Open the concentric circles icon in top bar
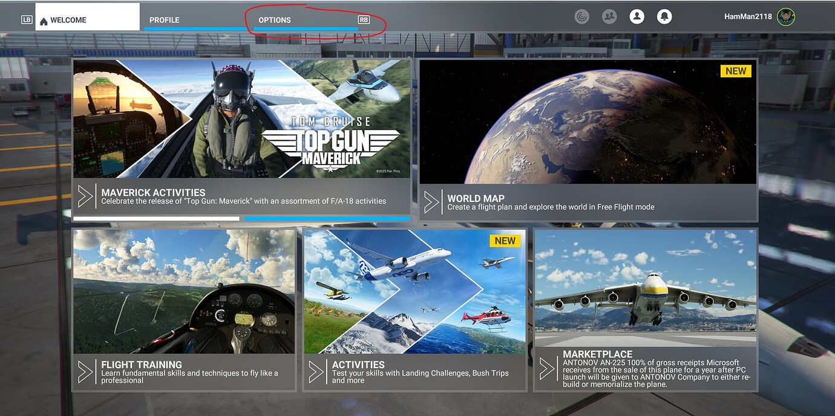This screenshot has height=416, width=835. (581, 17)
